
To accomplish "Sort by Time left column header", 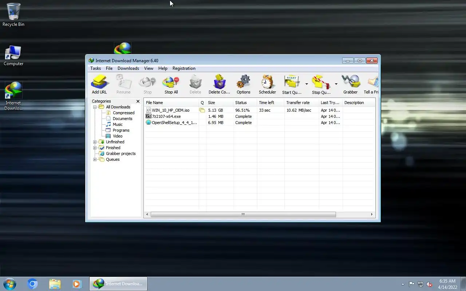I will pos(270,103).
